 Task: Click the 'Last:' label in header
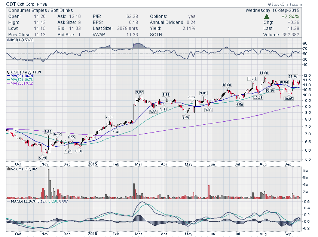point(268,28)
